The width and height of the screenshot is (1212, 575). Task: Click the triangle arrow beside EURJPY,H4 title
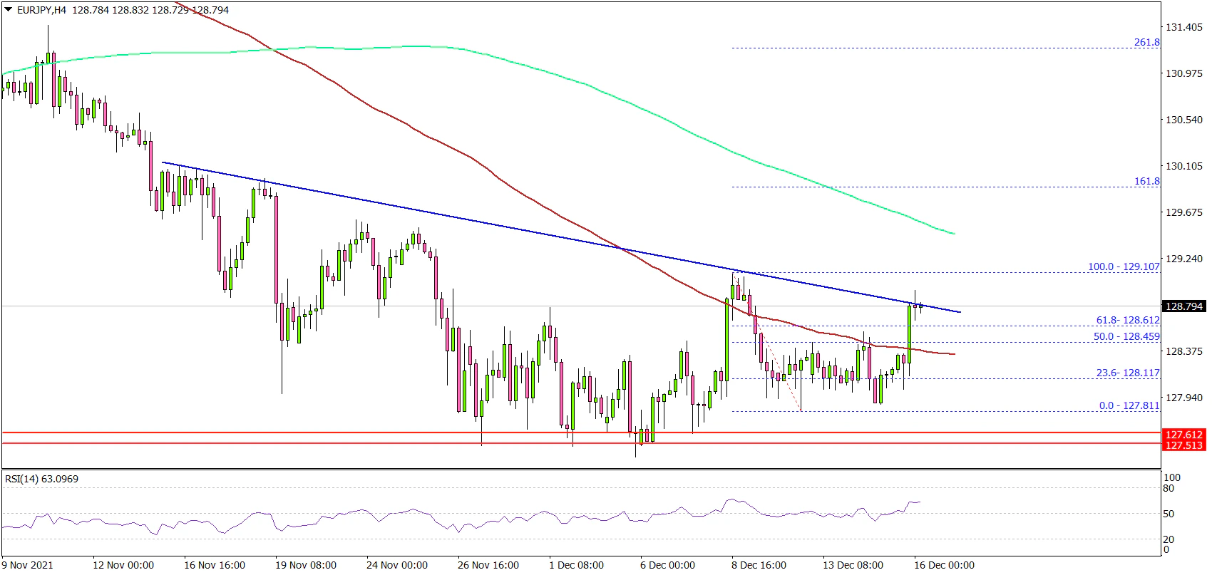[7, 11]
